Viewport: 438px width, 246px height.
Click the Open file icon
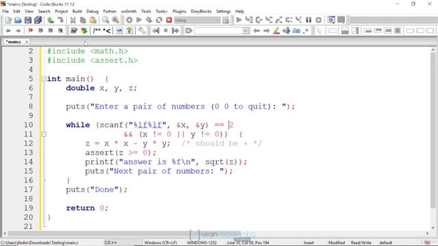click(x=18, y=20)
